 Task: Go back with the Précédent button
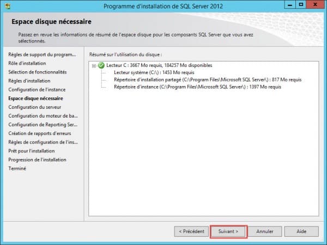(x=191, y=231)
